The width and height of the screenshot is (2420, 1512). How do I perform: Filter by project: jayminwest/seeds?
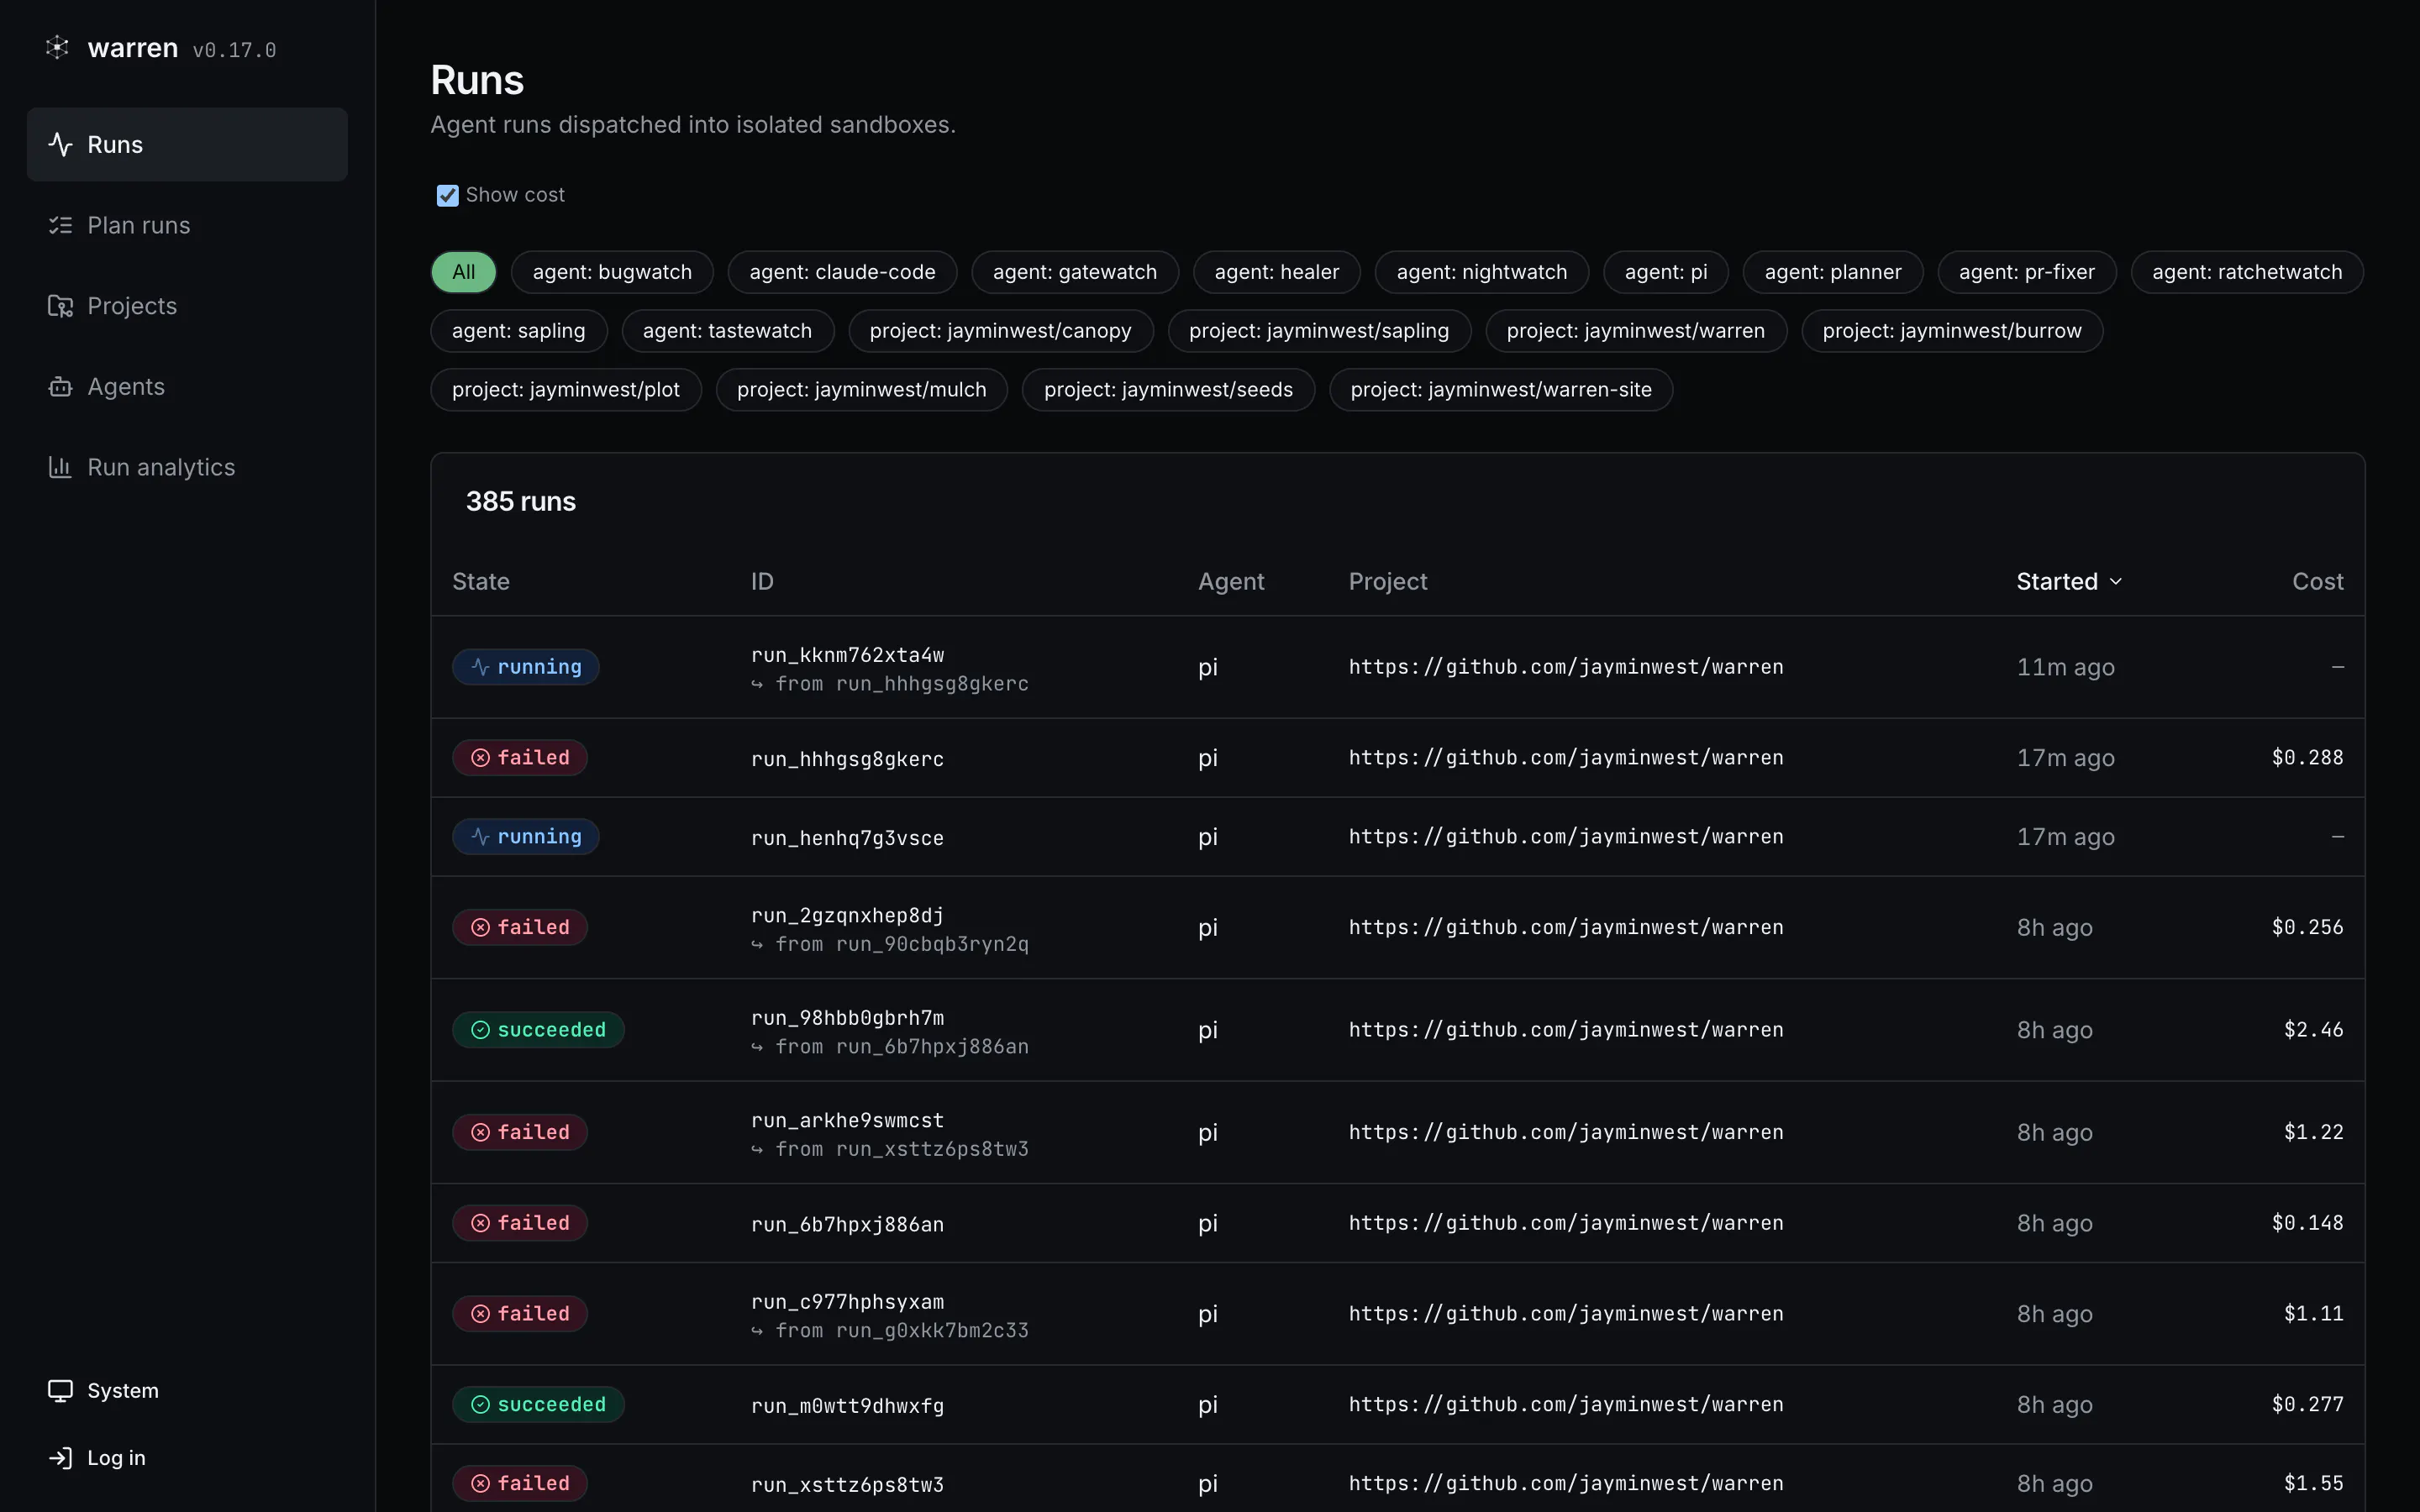coord(1169,390)
